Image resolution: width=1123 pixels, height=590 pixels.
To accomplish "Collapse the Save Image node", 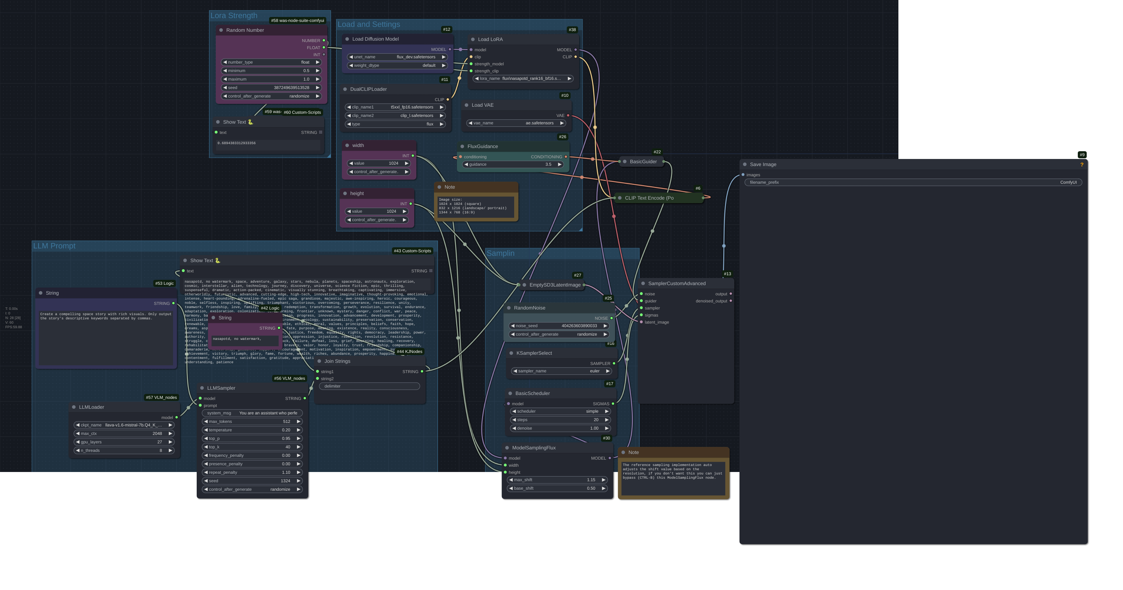I will point(744,164).
